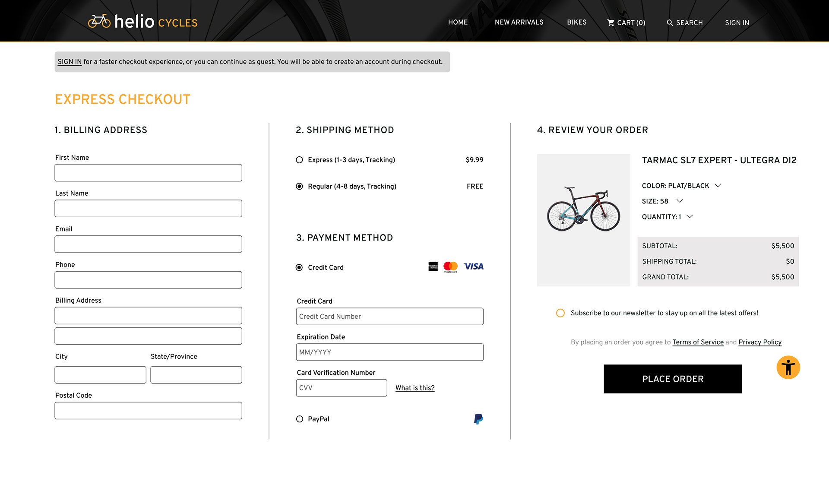The width and height of the screenshot is (829, 482).
Task: Focus the Credit Card Number field
Action: (x=389, y=317)
